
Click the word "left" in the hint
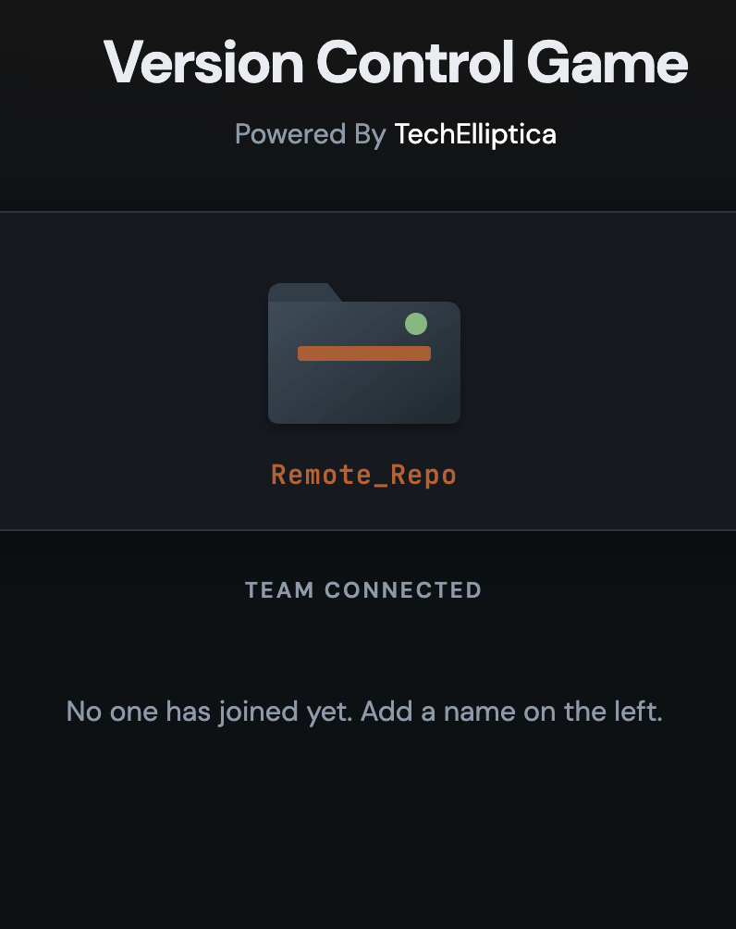pyautogui.click(x=637, y=712)
